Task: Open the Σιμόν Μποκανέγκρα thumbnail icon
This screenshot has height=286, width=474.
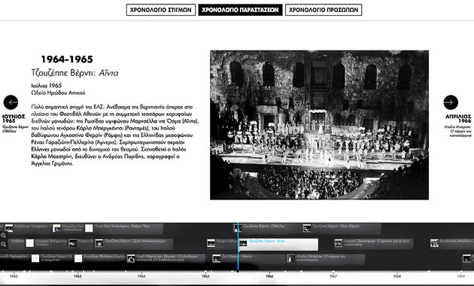Action: pos(99,243)
